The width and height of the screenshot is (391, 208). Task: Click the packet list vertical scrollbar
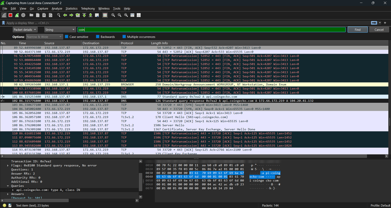click(x=389, y=122)
